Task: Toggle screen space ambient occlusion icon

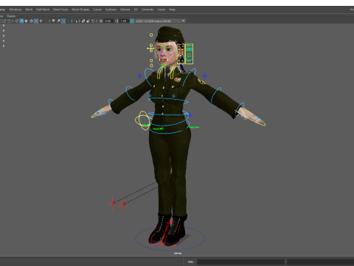Action: (53, 21)
